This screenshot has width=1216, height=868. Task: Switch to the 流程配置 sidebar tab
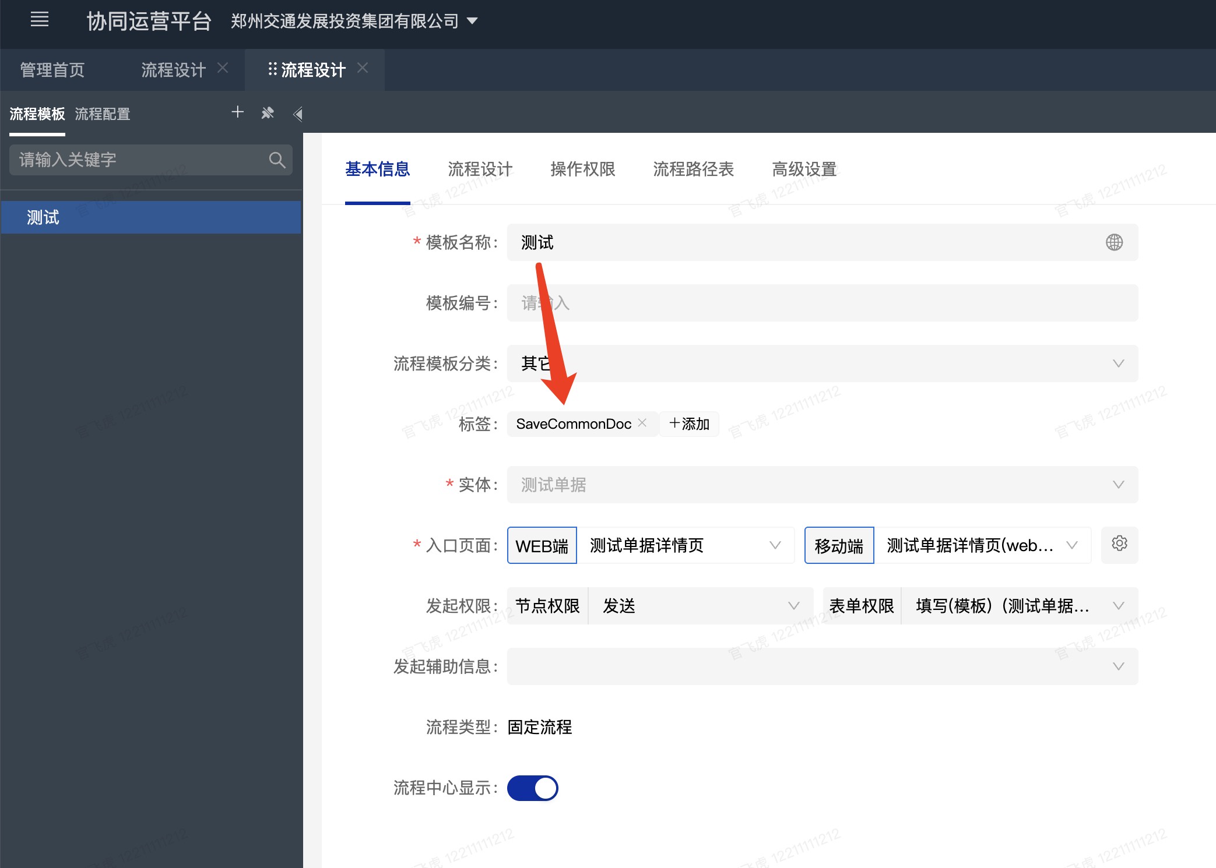pyautogui.click(x=103, y=114)
